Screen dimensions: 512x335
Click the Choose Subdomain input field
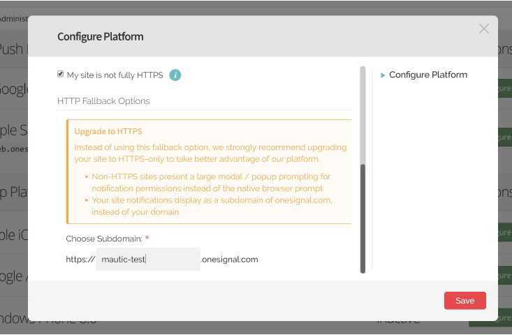147,259
